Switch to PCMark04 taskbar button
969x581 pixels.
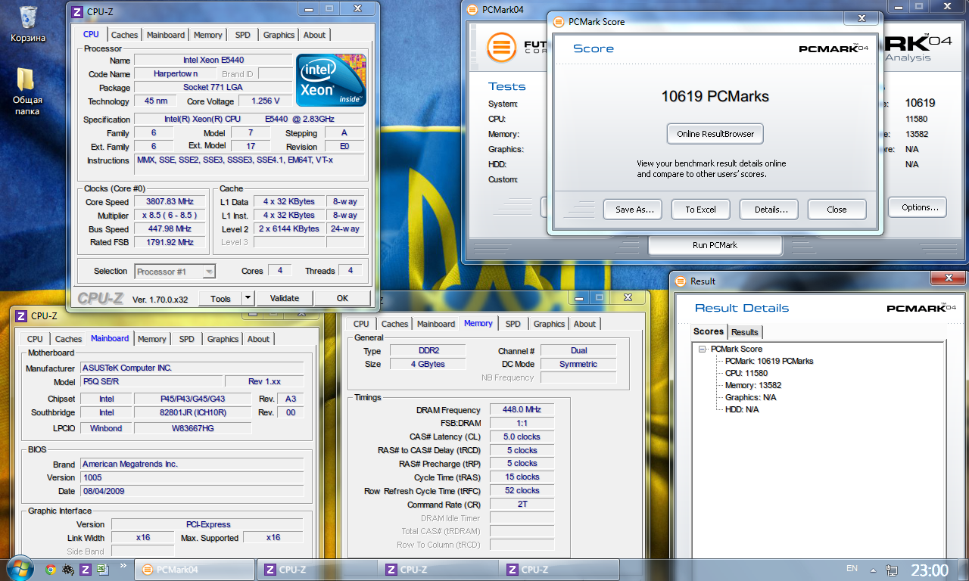pyautogui.click(x=194, y=570)
